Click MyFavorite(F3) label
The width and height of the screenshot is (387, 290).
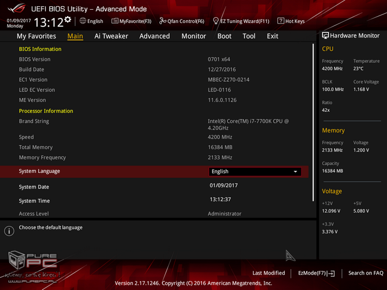[135, 21]
